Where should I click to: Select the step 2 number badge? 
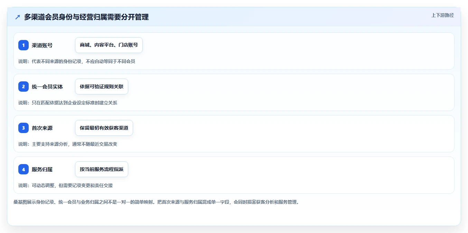(24, 87)
